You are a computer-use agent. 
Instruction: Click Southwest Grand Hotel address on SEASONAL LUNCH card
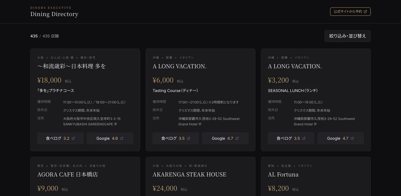coord(324,121)
